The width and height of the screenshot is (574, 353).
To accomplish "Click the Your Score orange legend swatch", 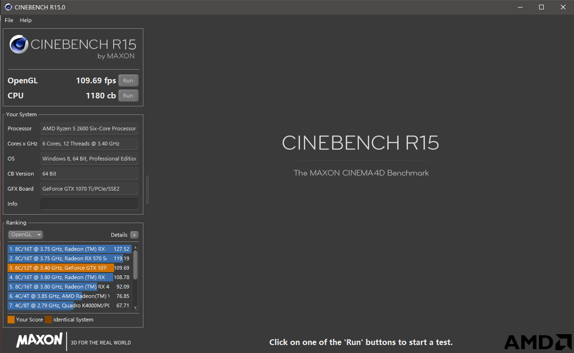I will click(11, 320).
